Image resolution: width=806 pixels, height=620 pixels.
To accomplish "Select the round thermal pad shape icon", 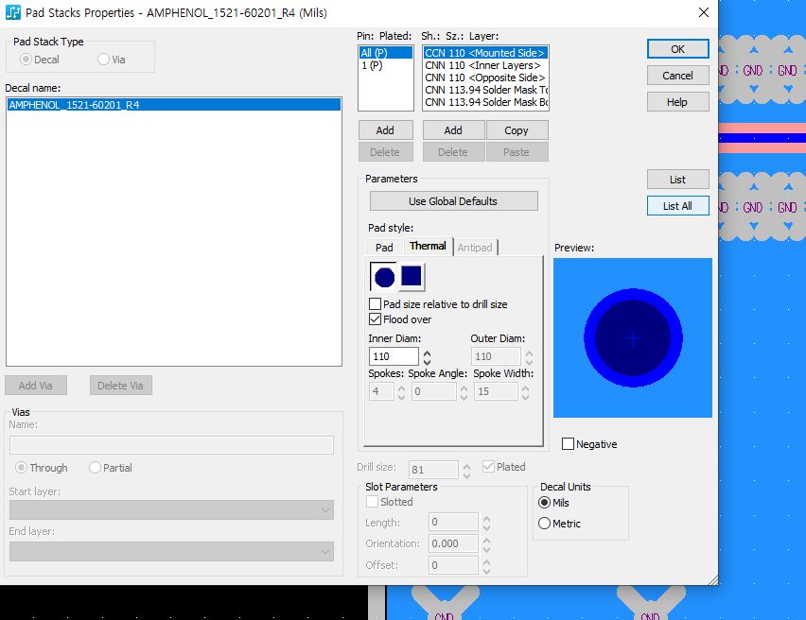I will pos(384,277).
